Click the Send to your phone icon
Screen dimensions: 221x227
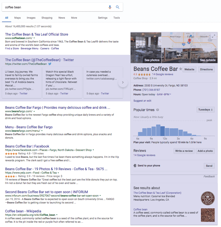tap(135, 166)
